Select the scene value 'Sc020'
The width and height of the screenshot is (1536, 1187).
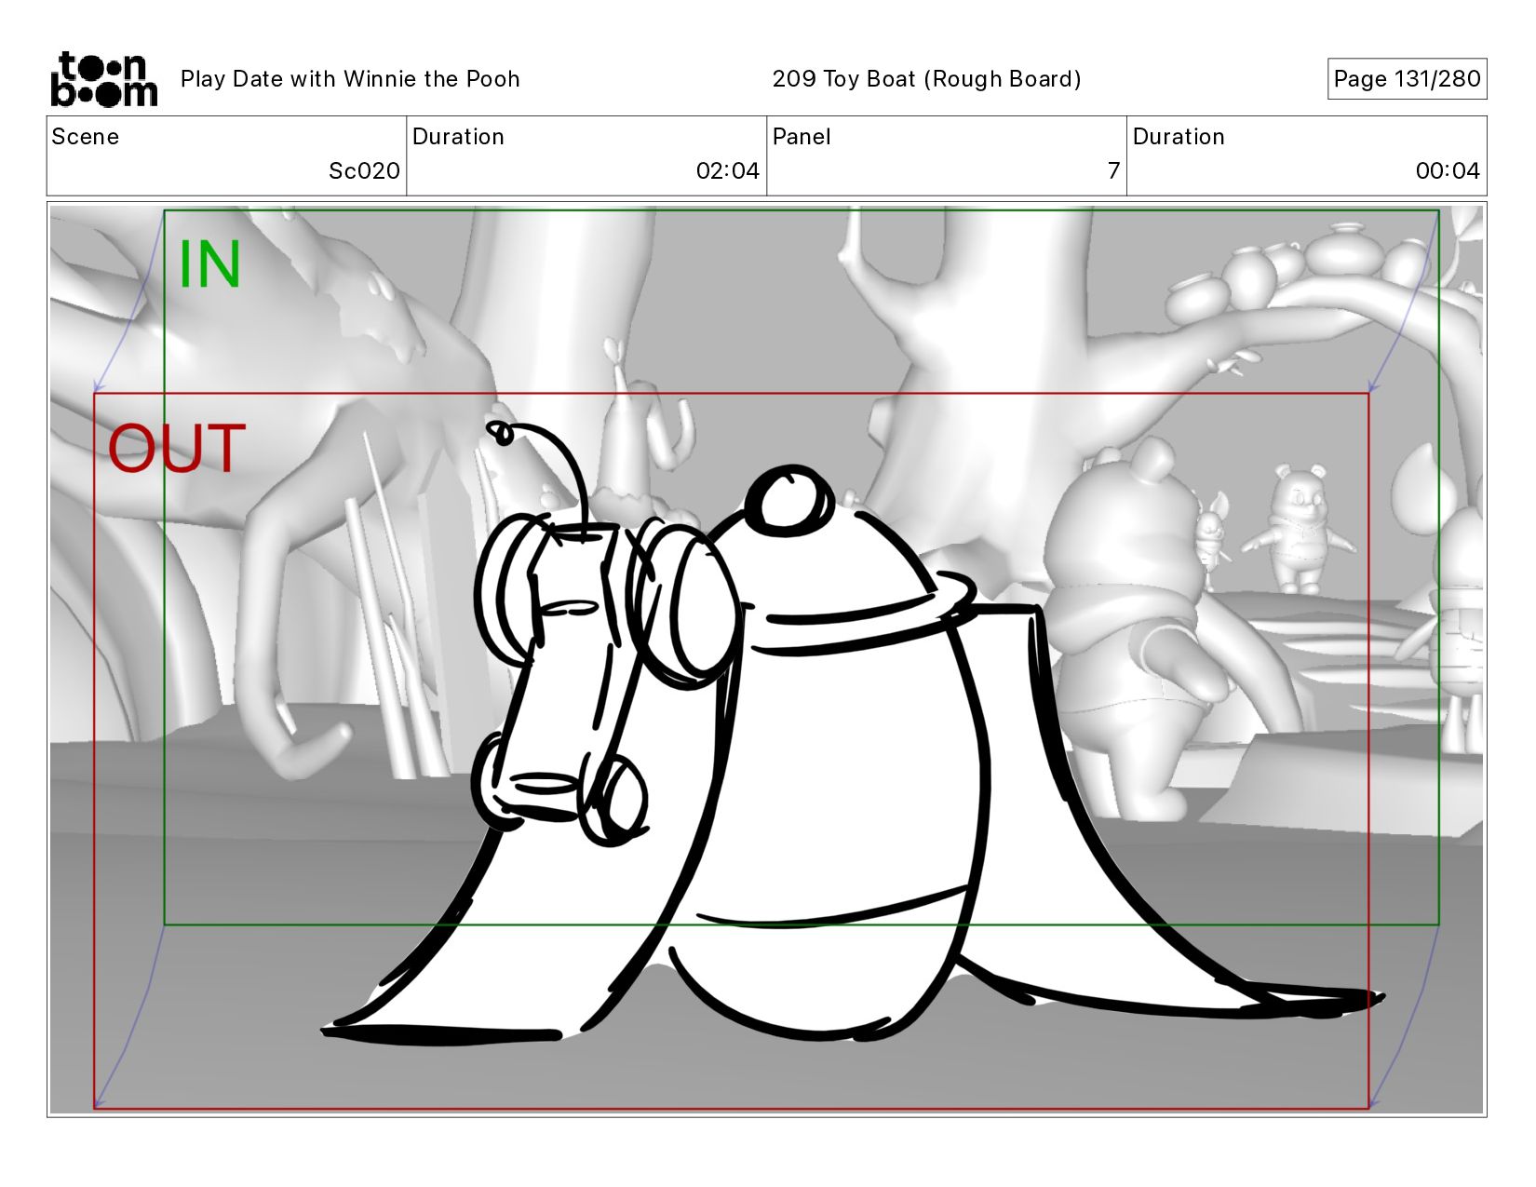(364, 171)
